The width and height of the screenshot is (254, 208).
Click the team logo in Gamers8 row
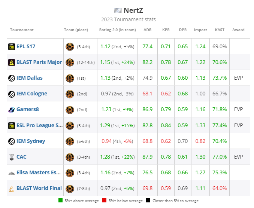coord(70,110)
